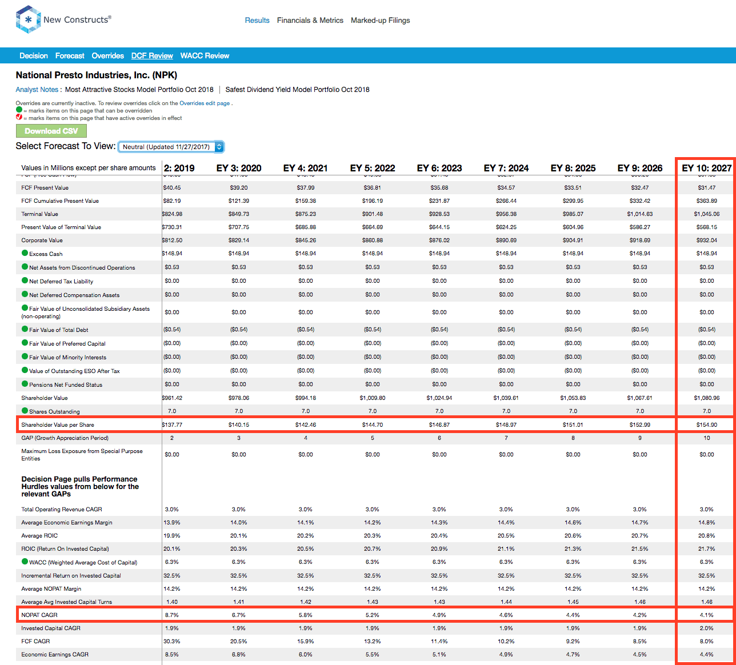Click the EY 10: 2027 column header
Viewport: 736px width, 665px height.
707,168
